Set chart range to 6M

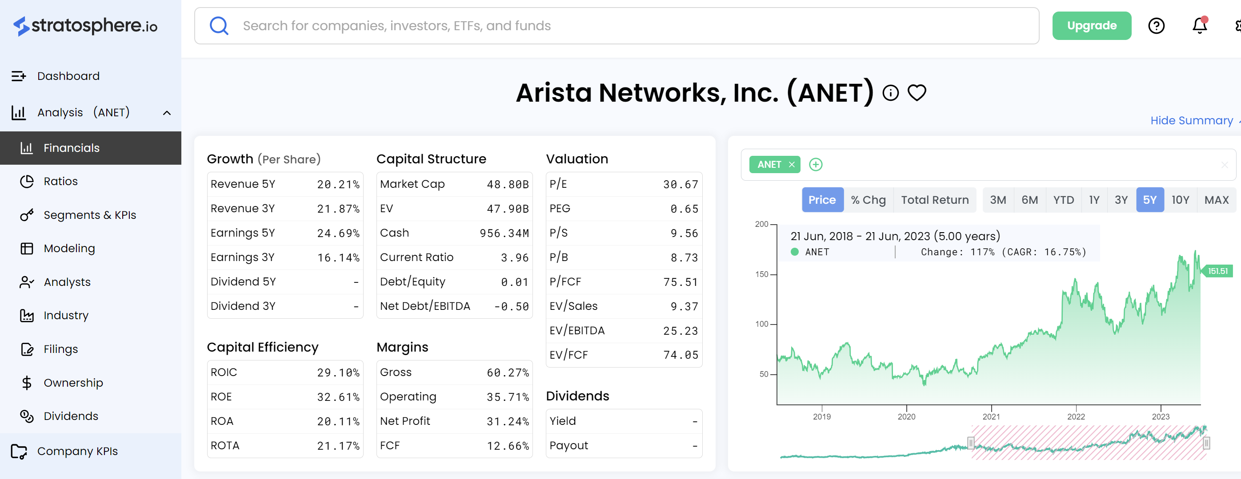(x=1029, y=200)
